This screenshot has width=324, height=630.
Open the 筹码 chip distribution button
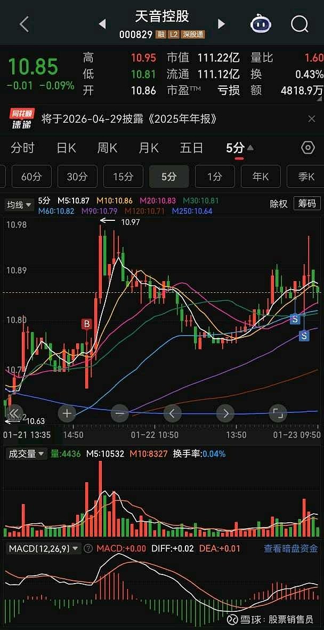pyautogui.click(x=307, y=204)
